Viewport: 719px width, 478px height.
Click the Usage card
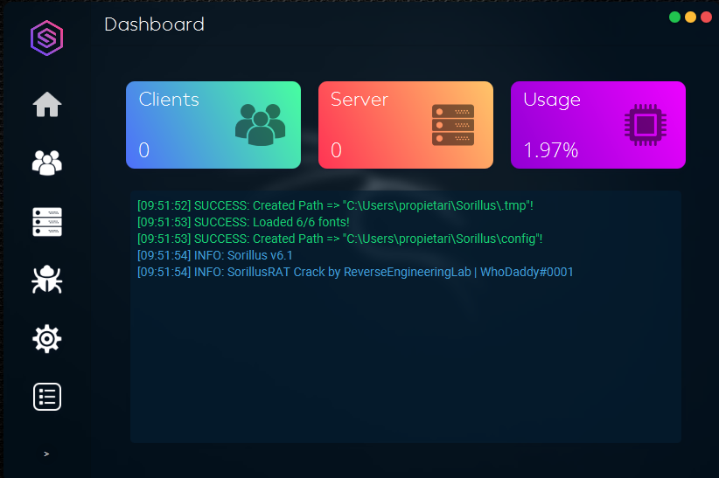point(598,125)
